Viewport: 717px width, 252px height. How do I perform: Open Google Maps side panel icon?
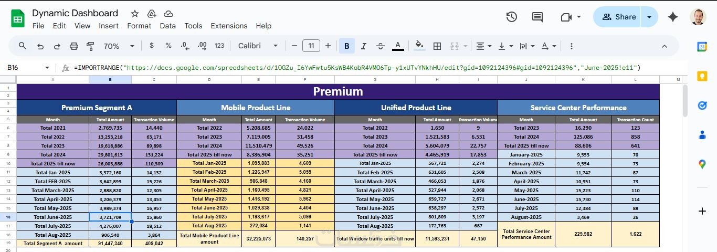click(702, 164)
